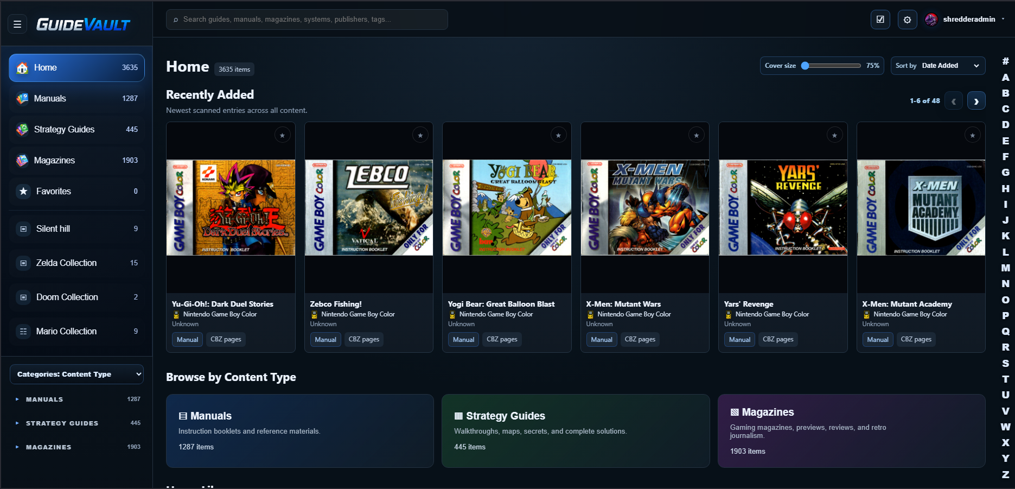1015x489 pixels.
Task: Jump to # in alphabet index
Action: [x=1005, y=61]
